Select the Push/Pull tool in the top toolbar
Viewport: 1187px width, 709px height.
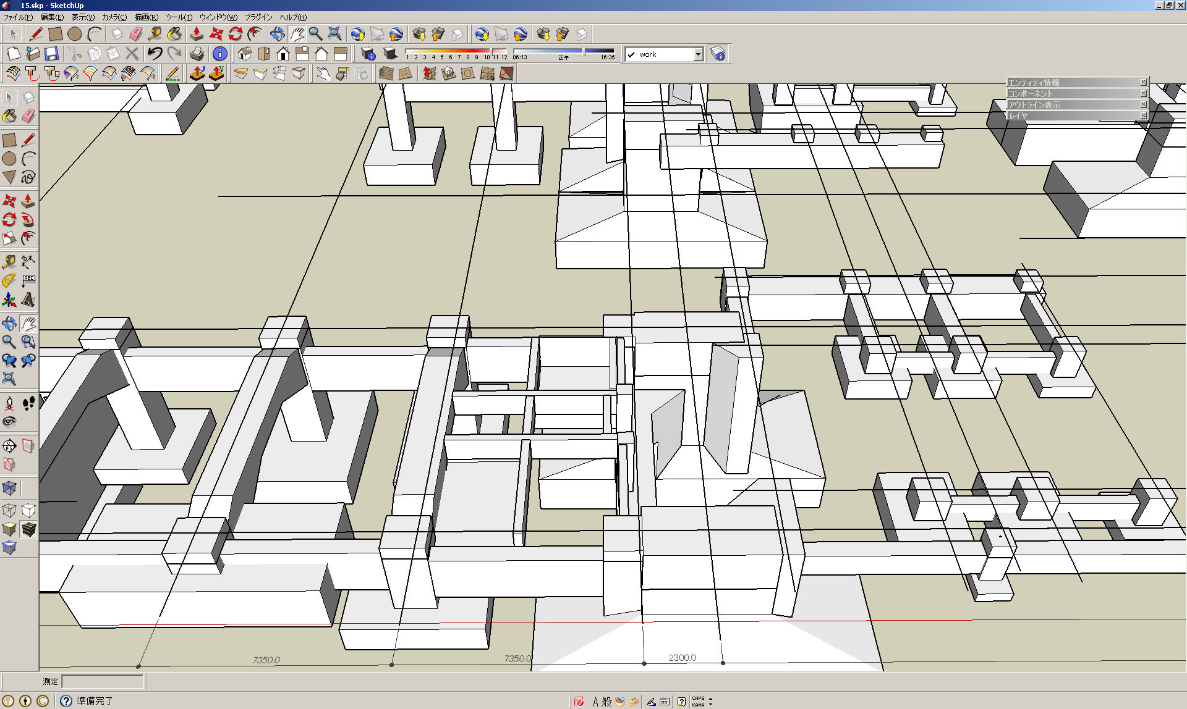pos(197,34)
